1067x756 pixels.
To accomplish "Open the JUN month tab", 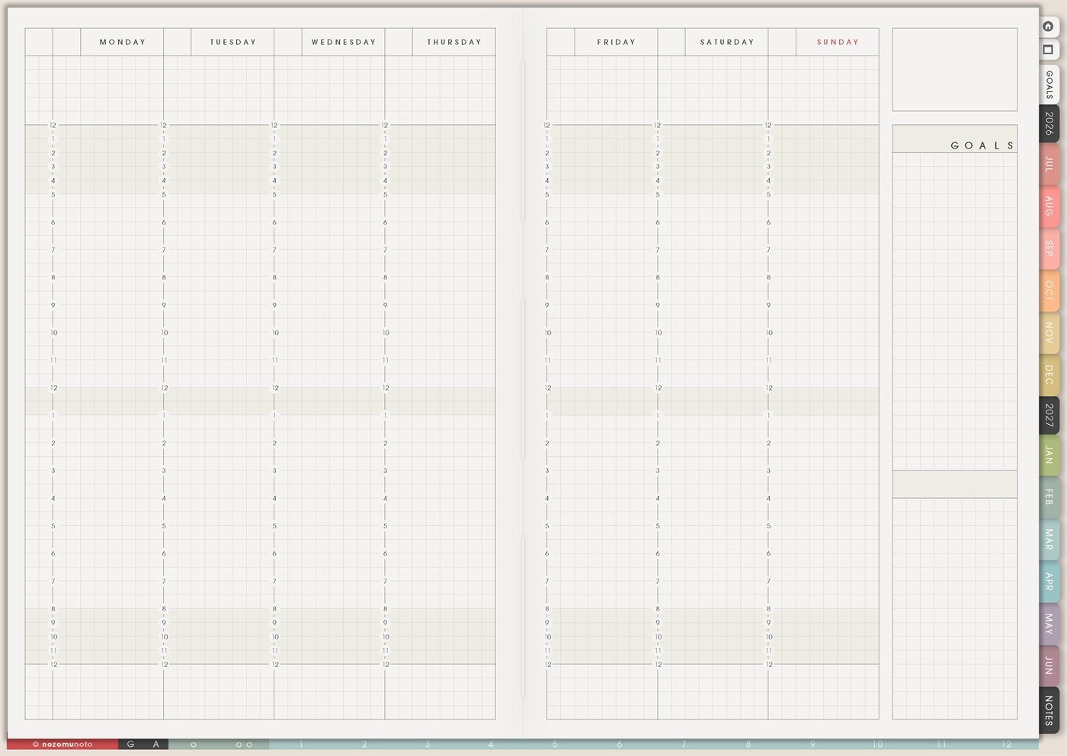I will pos(1049,665).
